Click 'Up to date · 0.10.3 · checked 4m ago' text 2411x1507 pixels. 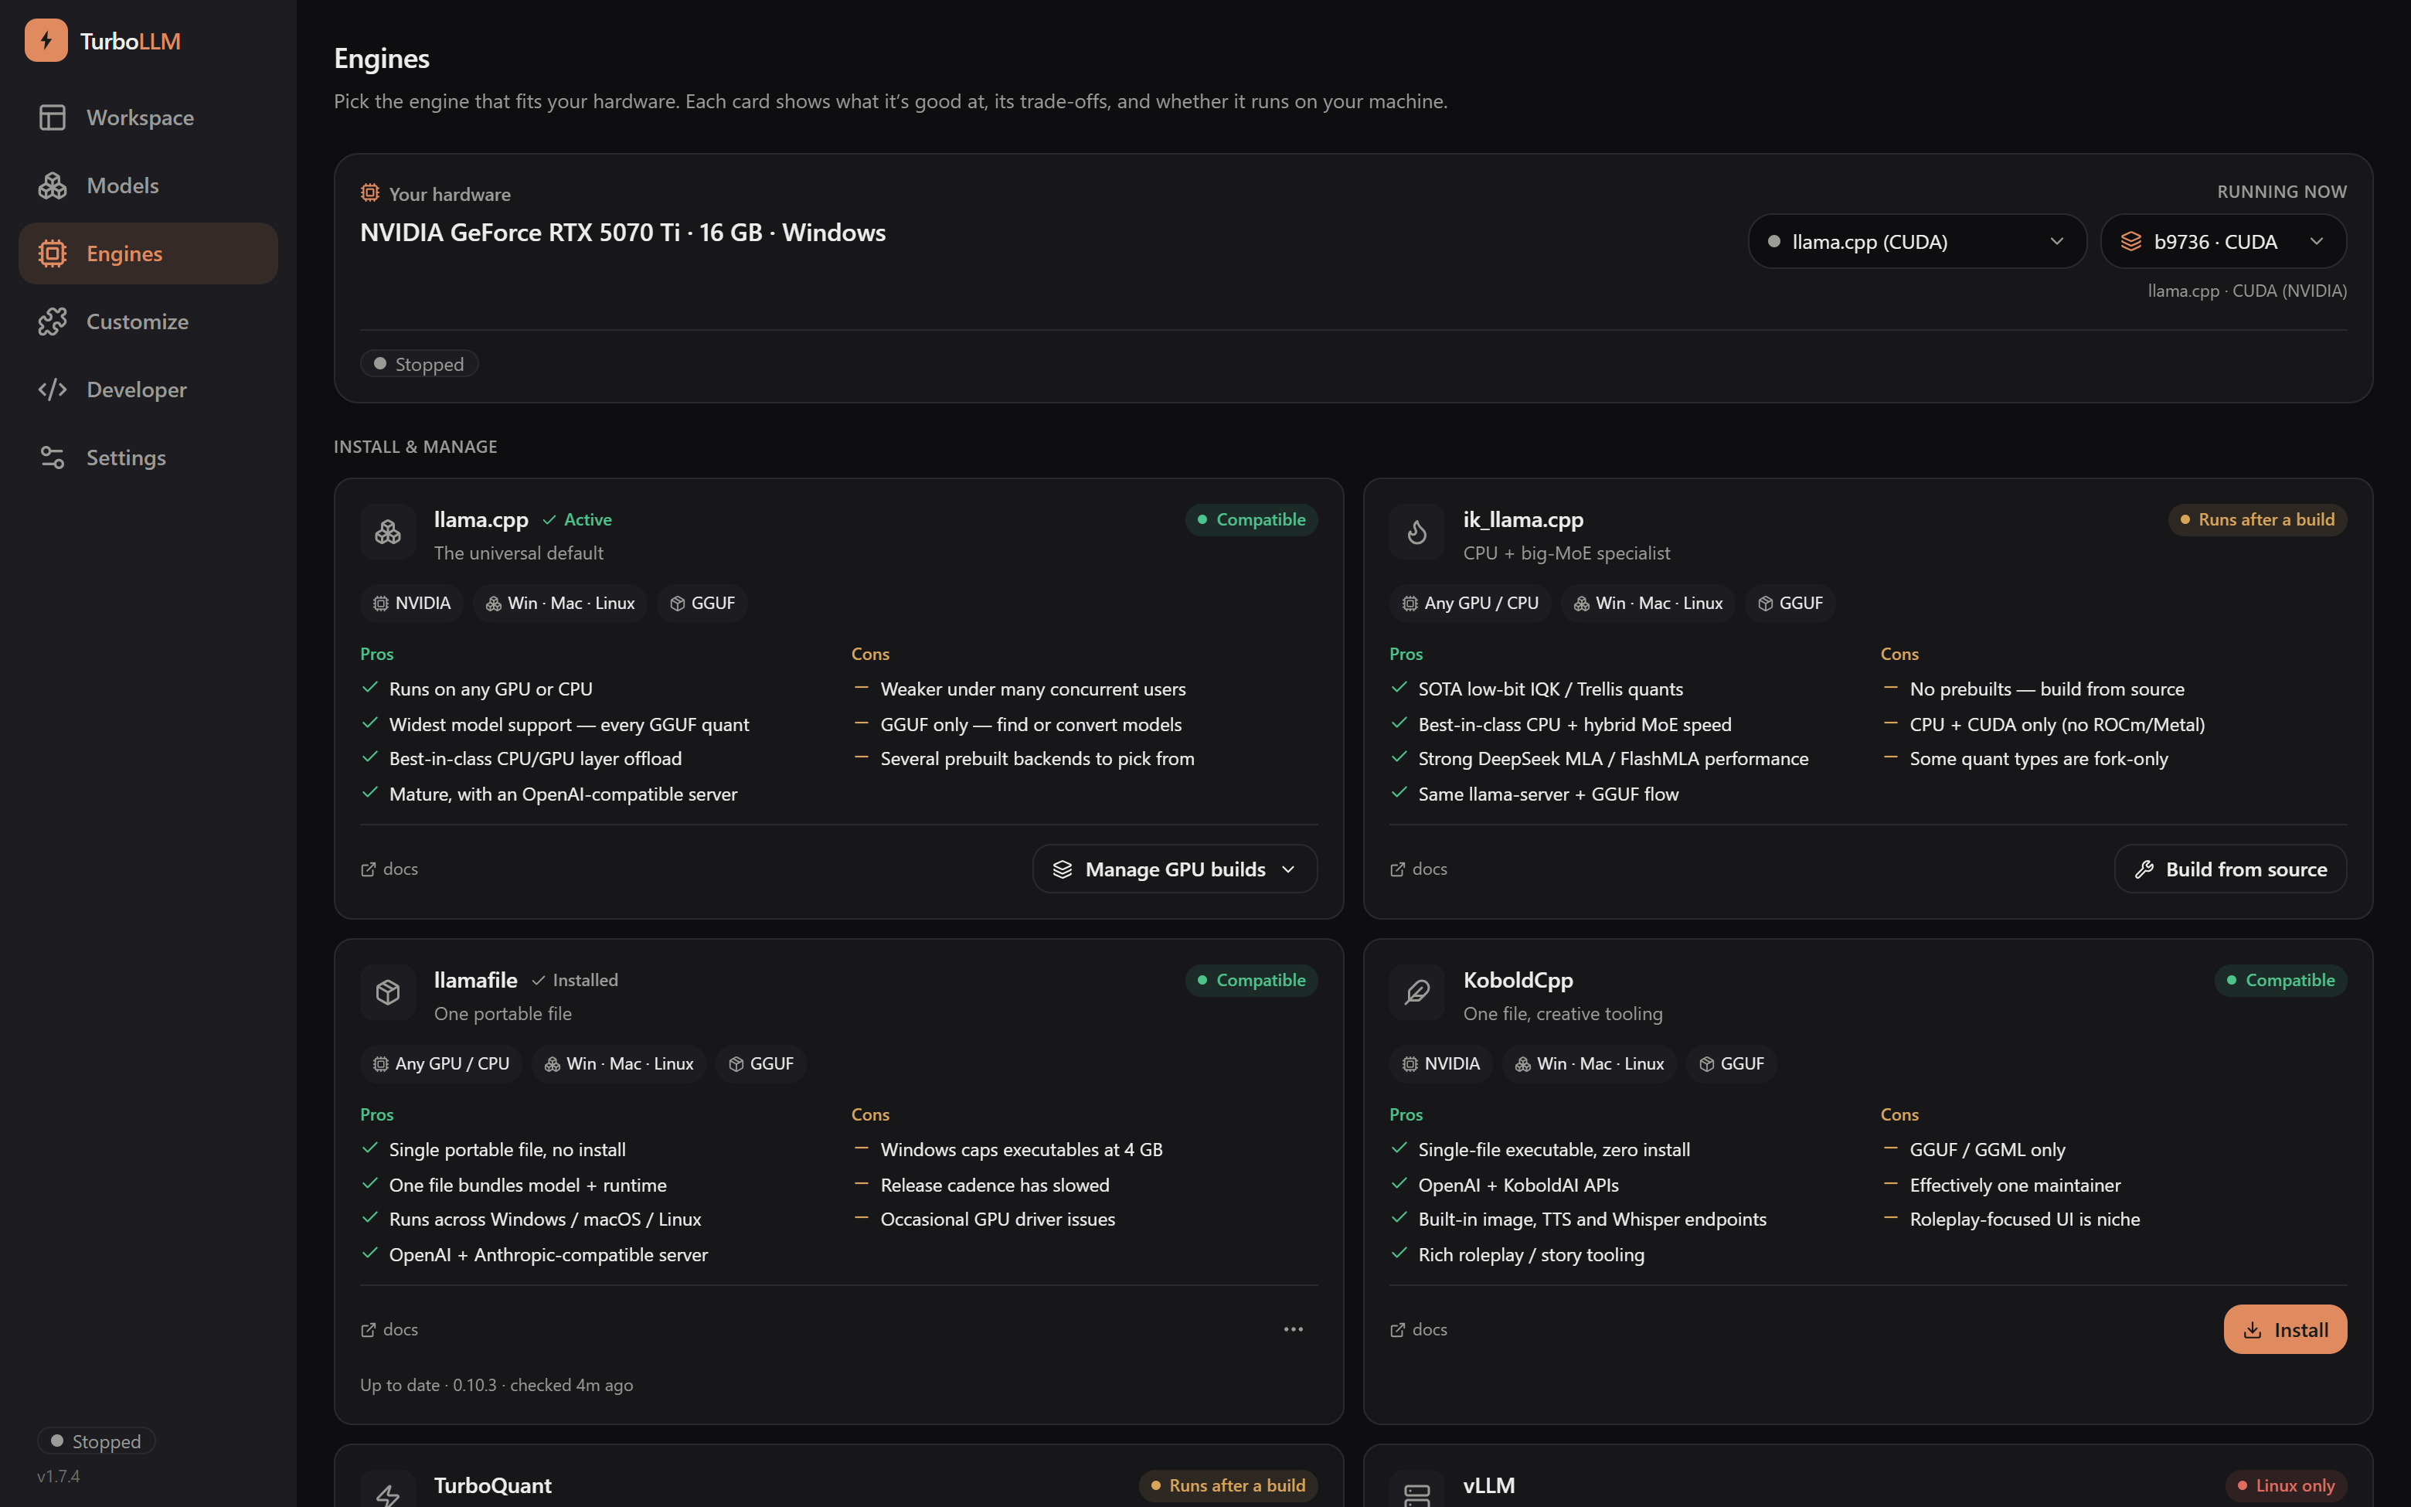coord(496,1384)
